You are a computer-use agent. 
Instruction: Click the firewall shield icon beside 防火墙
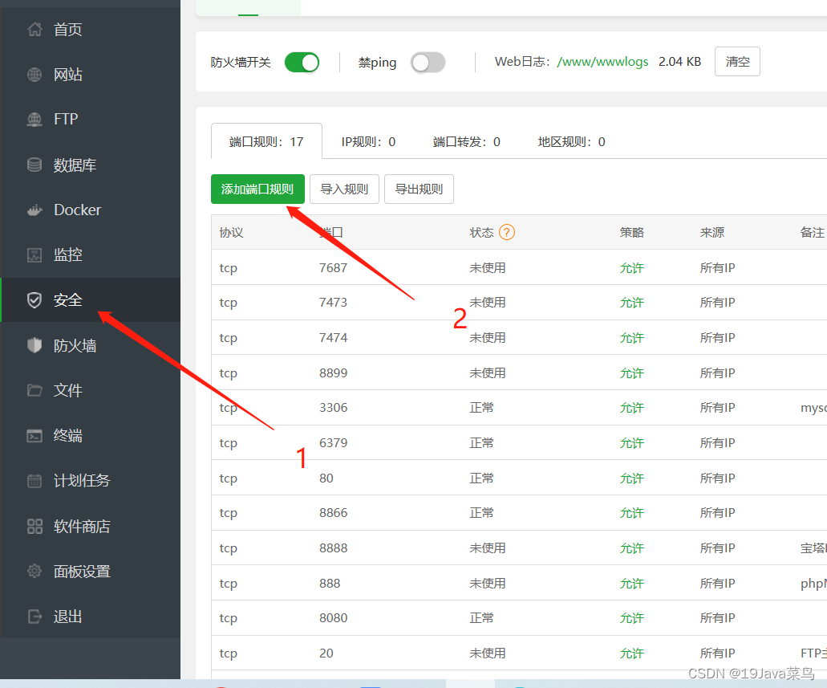point(34,345)
